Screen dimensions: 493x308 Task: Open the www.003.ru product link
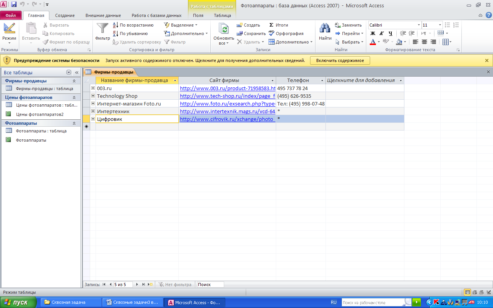pos(227,88)
